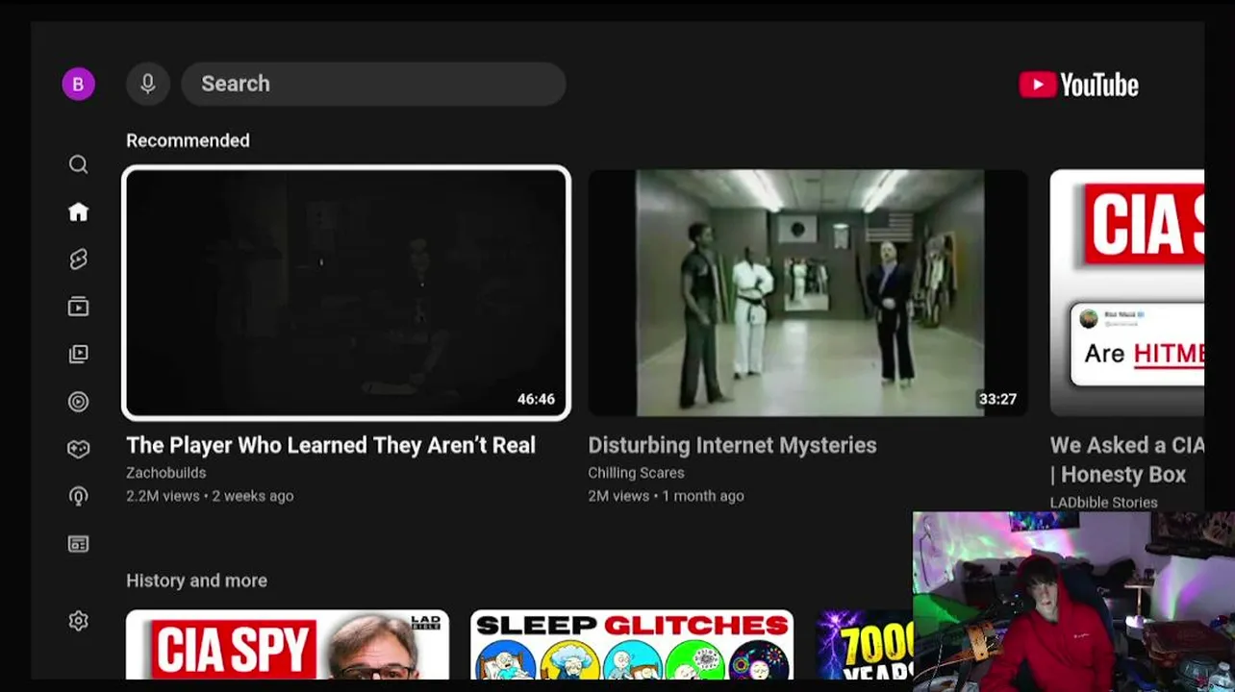Click channel name LADbible Stories
This screenshot has width=1235, height=692.
1104,502
